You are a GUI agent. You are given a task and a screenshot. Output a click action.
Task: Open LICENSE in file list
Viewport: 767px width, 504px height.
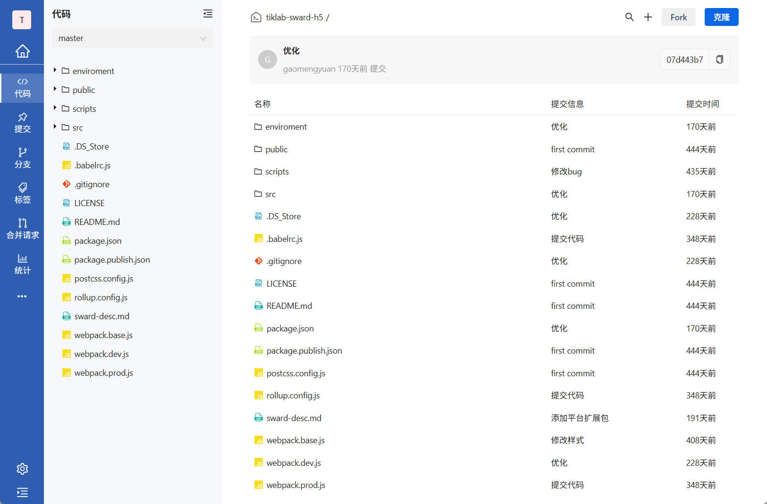coord(281,284)
